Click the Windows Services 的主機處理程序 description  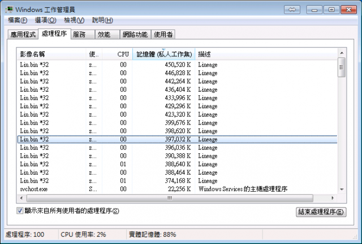[243, 189]
